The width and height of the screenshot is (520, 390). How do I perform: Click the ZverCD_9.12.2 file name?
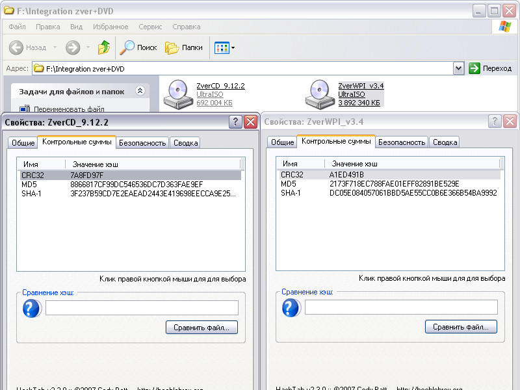(220, 86)
